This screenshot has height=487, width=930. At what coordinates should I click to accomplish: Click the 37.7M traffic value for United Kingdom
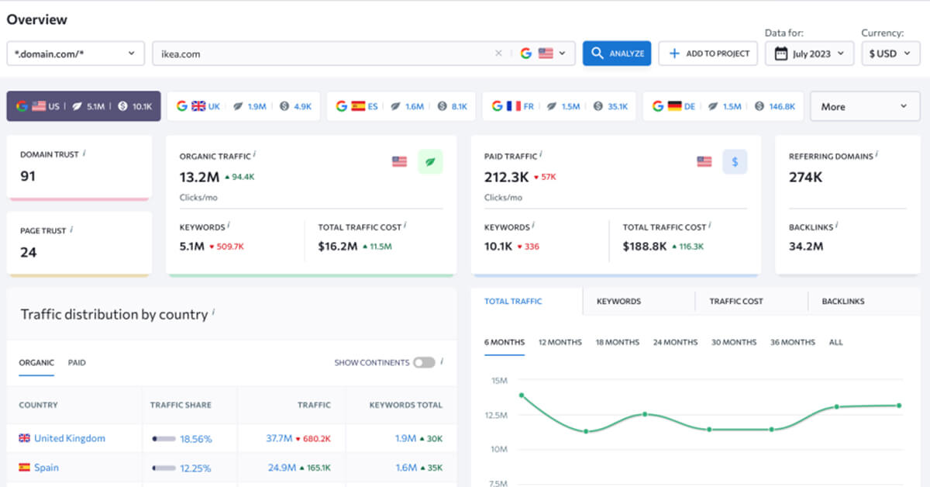point(279,438)
